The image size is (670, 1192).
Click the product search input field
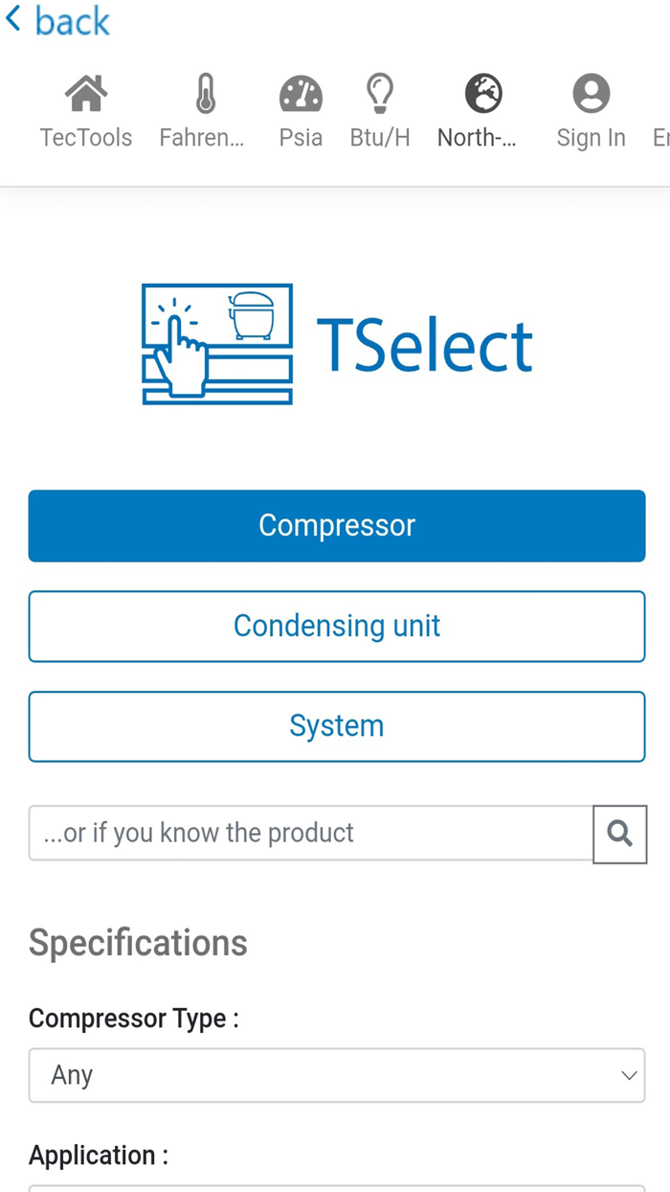pyautogui.click(x=306, y=834)
